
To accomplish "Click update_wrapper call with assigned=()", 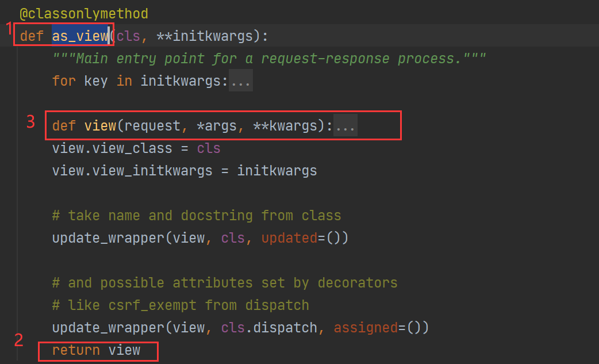I will tap(240, 328).
